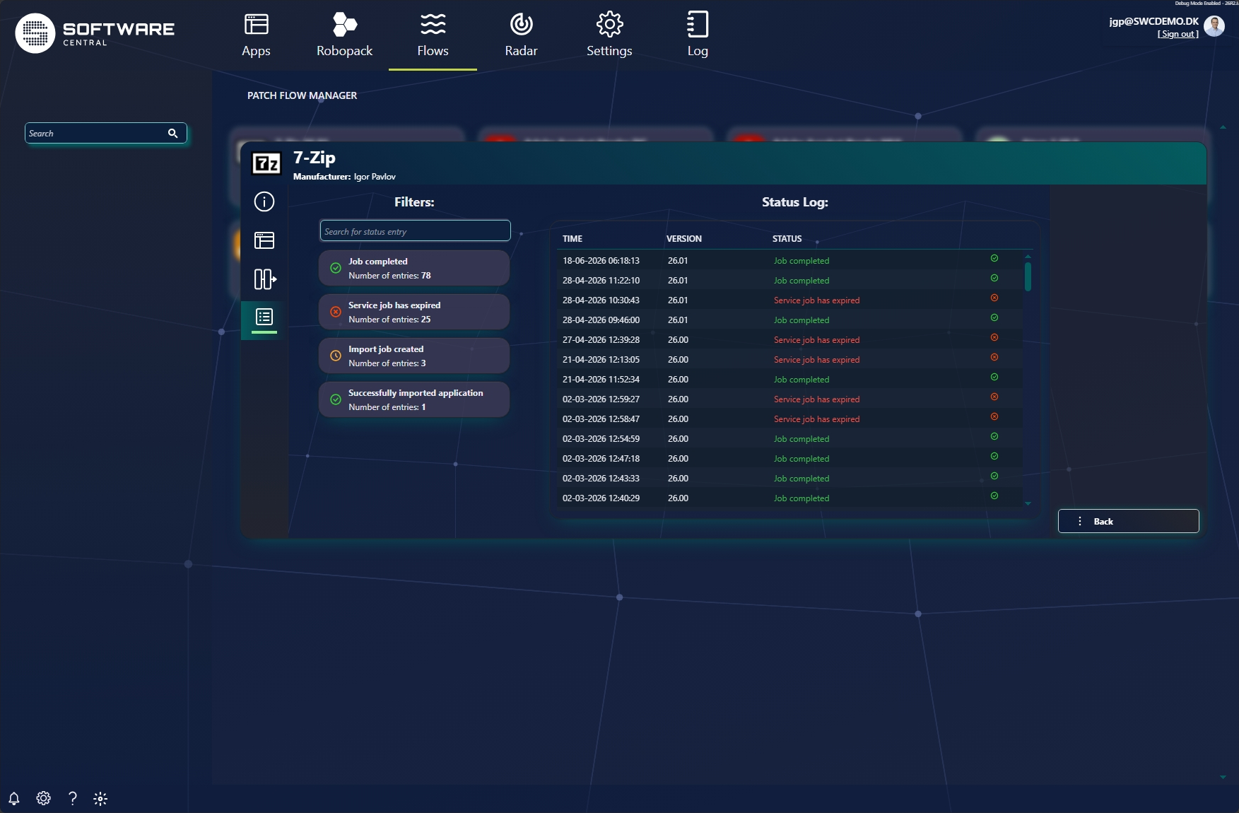This screenshot has width=1239, height=813.
Task: Select the 02-03-2026 12:47:18 log row
Action: [x=789, y=458]
